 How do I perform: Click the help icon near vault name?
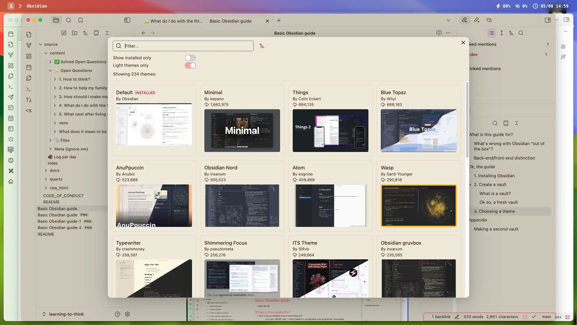118,314
